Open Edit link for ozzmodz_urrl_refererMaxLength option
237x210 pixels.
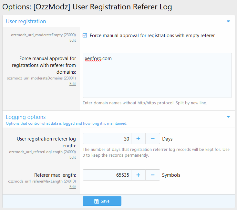[73, 187]
